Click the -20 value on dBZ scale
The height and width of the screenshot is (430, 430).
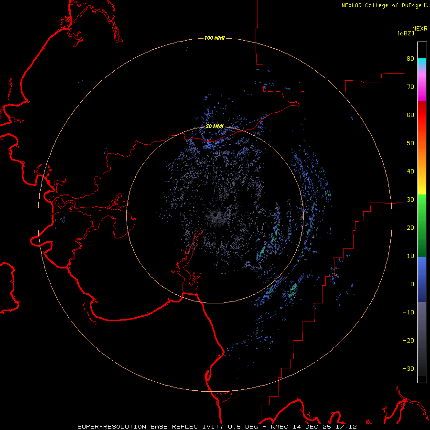[408, 341]
